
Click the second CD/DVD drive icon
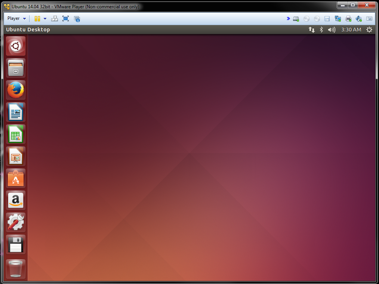point(317,19)
